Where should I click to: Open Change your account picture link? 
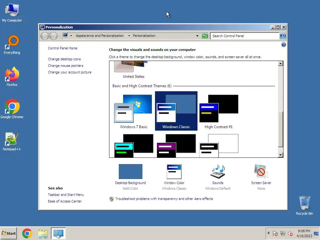pos(70,72)
